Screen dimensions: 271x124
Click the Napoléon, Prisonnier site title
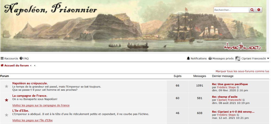50,9
